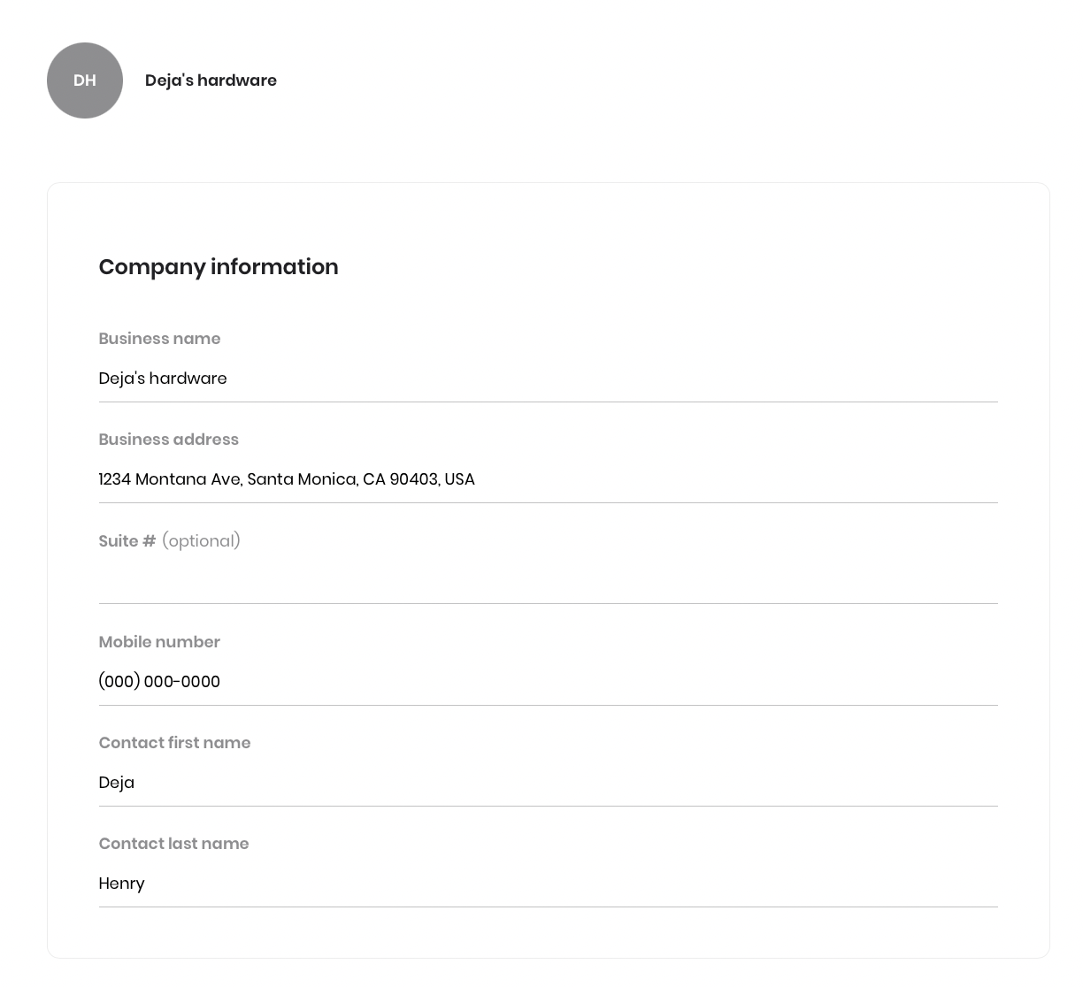This screenshot has height=987, width=1083.
Task: Focus the Mobile number input field
Action: [x=549, y=682]
